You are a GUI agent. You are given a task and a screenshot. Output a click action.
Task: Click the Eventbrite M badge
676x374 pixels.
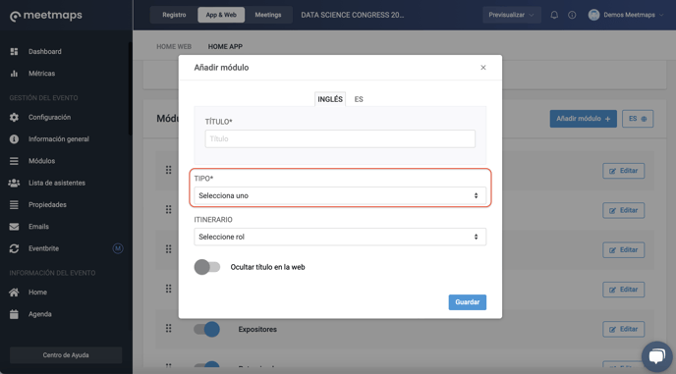(x=118, y=248)
